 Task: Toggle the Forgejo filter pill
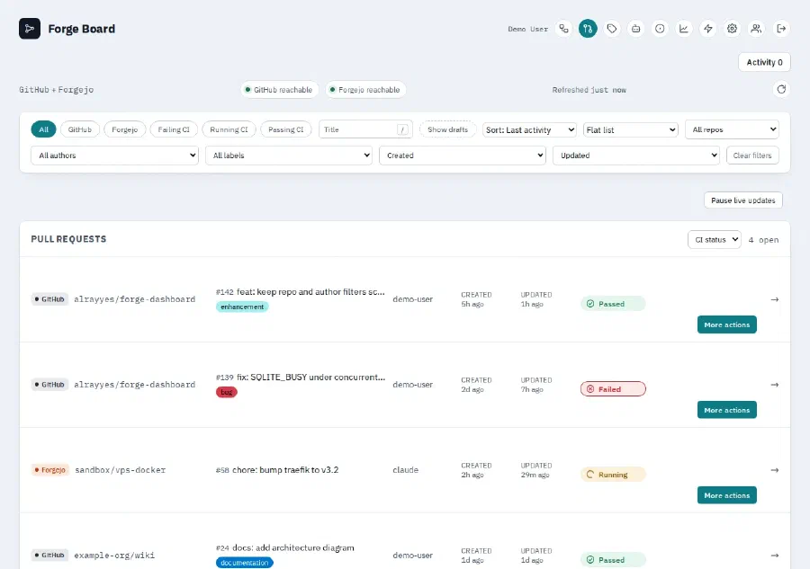[x=124, y=129]
